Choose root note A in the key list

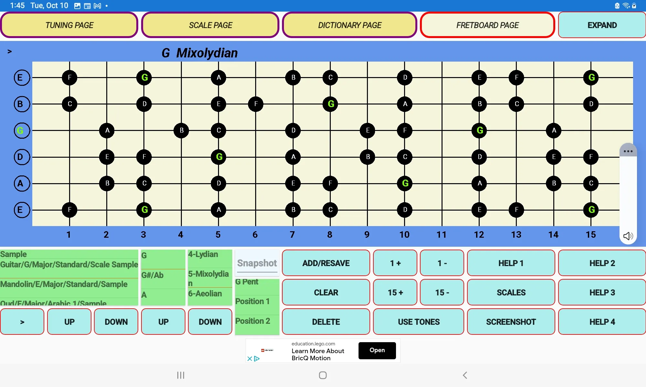click(x=163, y=296)
